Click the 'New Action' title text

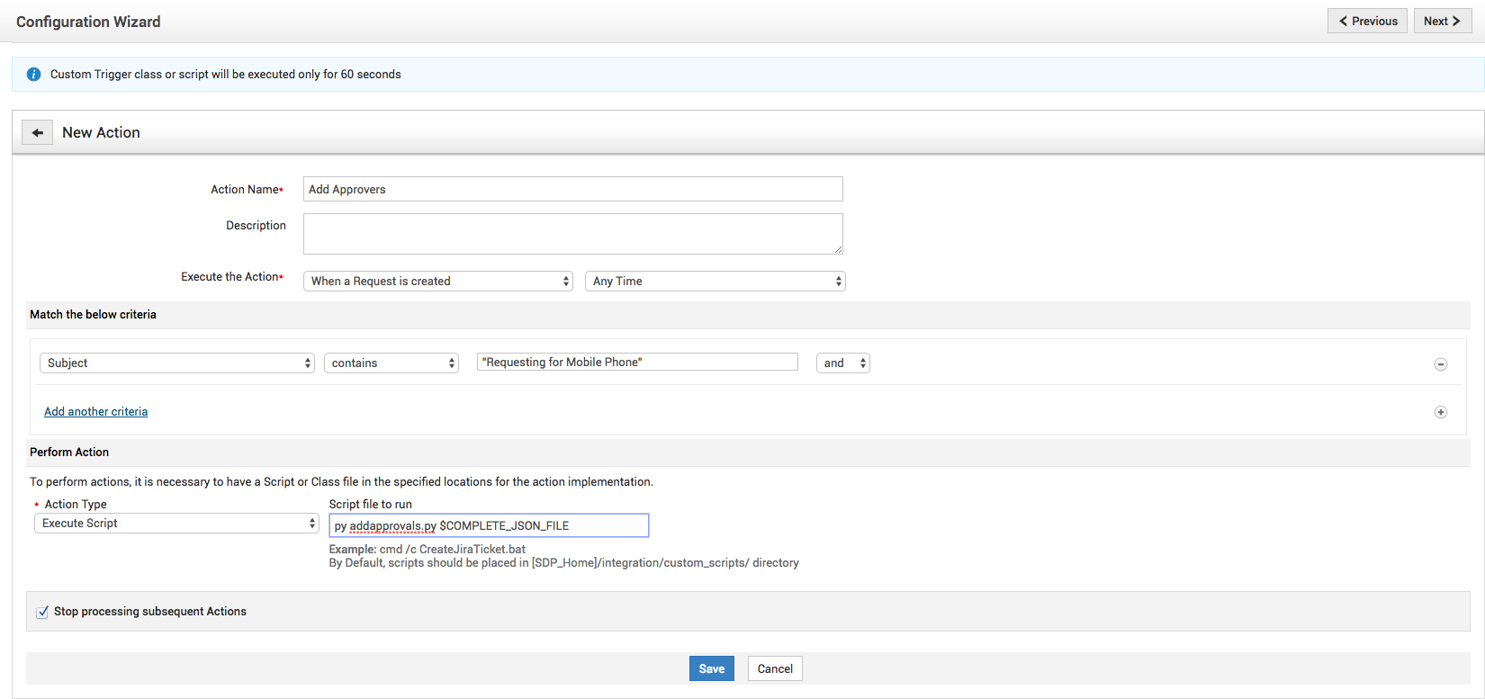[101, 133]
